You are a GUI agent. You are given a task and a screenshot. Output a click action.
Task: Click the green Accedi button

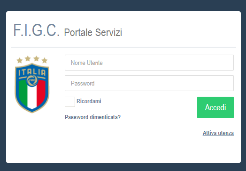coord(215,107)
